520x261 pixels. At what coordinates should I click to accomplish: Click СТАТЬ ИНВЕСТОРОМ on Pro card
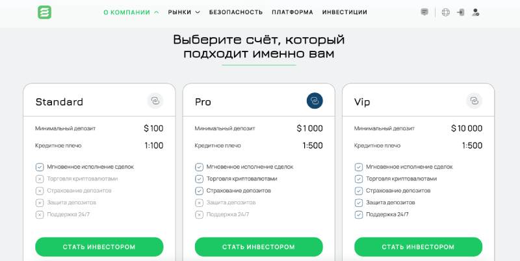[x=259, y=247]
